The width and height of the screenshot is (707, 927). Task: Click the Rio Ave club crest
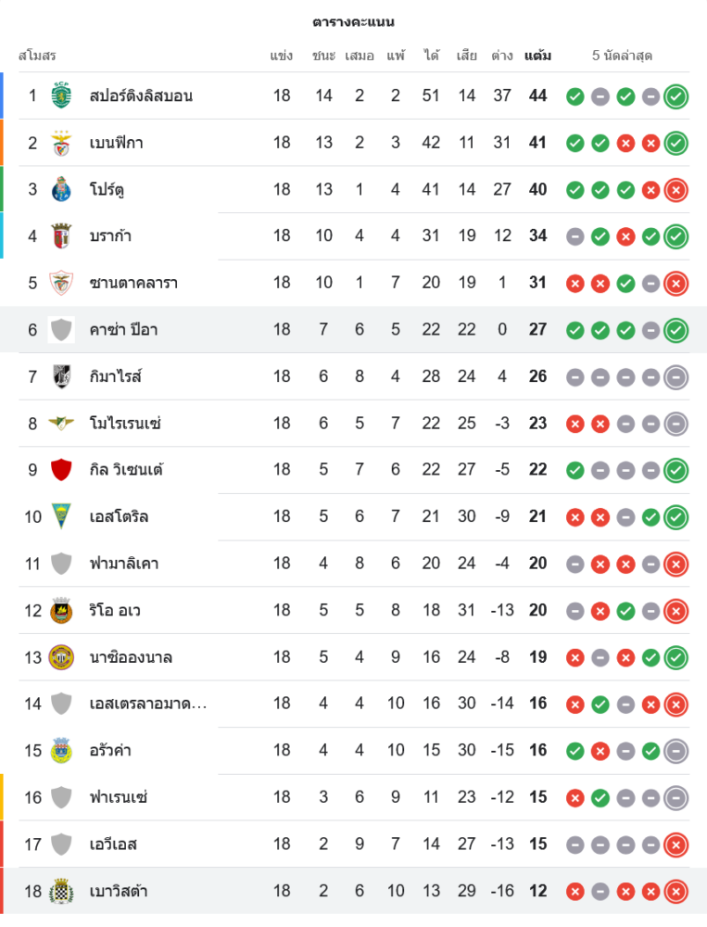coord(61,610)
